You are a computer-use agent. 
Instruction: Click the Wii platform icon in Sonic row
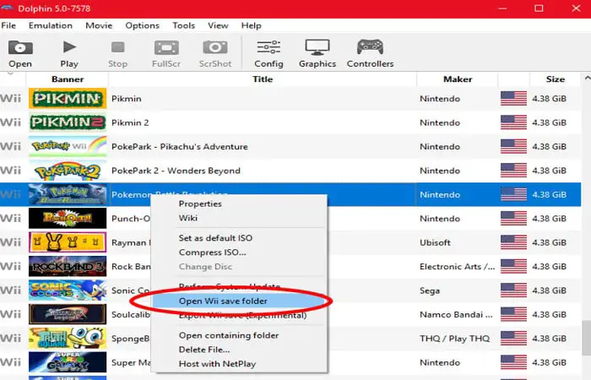coord(10,290)
